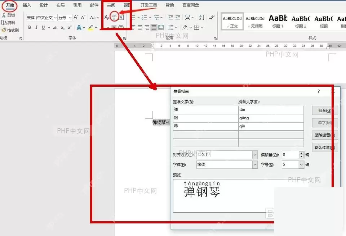This screenshot has width=346, height=236.
Task: Toggle Italic formatting
Action: point(36,27)
